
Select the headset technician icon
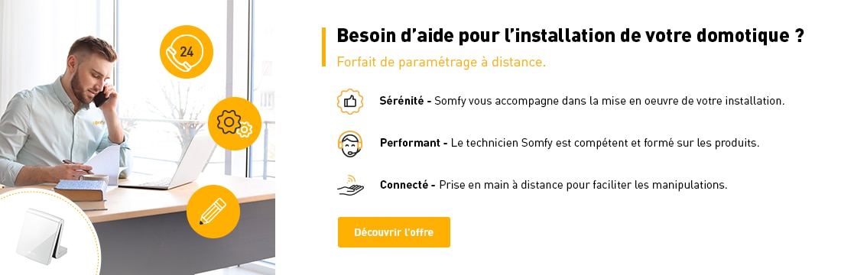350,143
